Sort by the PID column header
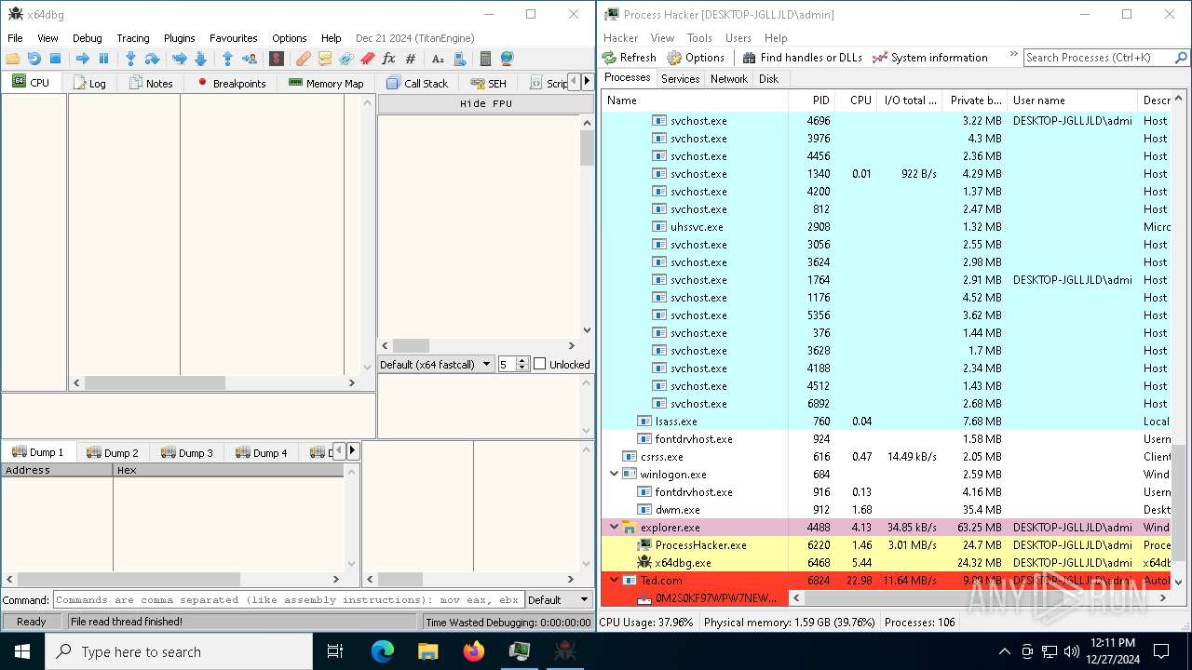 812,100
